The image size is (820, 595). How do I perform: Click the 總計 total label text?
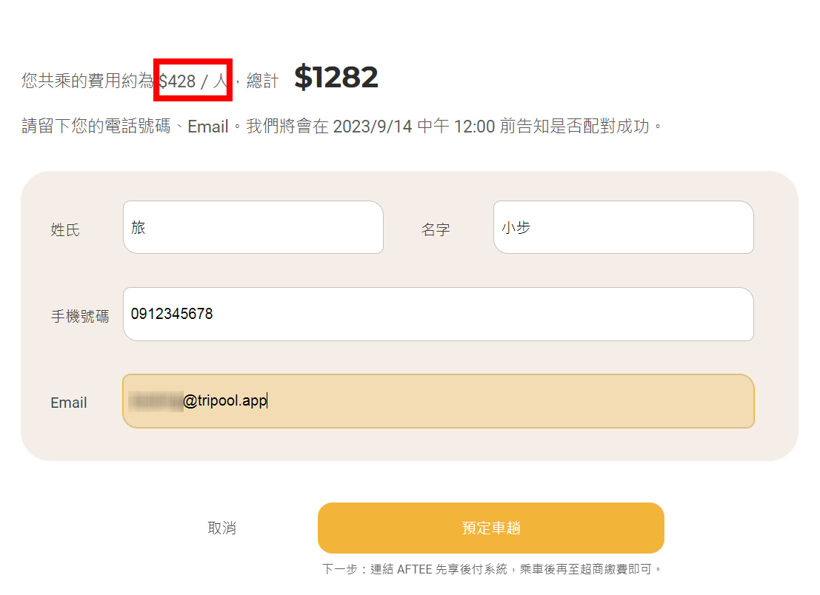click(x=262, y=81)
